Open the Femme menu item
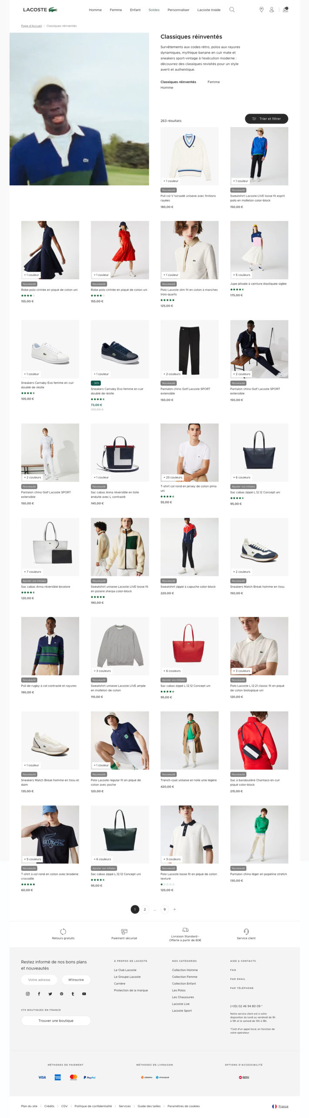309x1118 pixels. [x=116, y=10]
